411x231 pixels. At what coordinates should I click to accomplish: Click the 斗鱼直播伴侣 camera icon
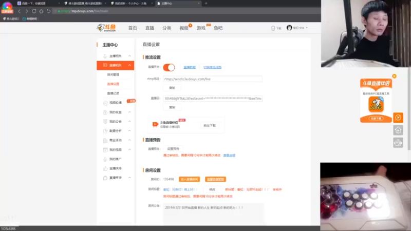point(155,124)
